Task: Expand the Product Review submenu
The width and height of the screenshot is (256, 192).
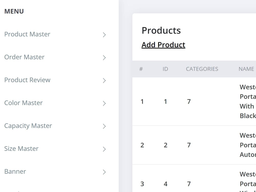Action: click(27, 80)
